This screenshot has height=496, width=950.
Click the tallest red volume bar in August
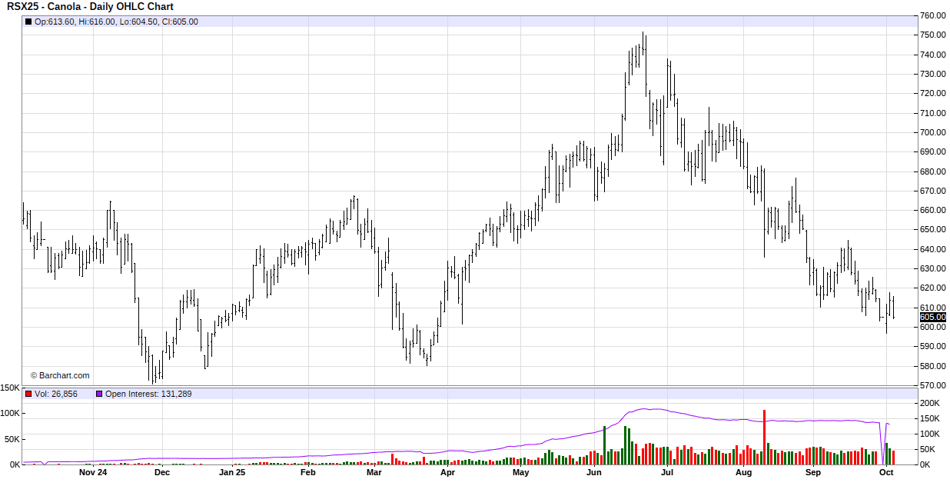764,437
